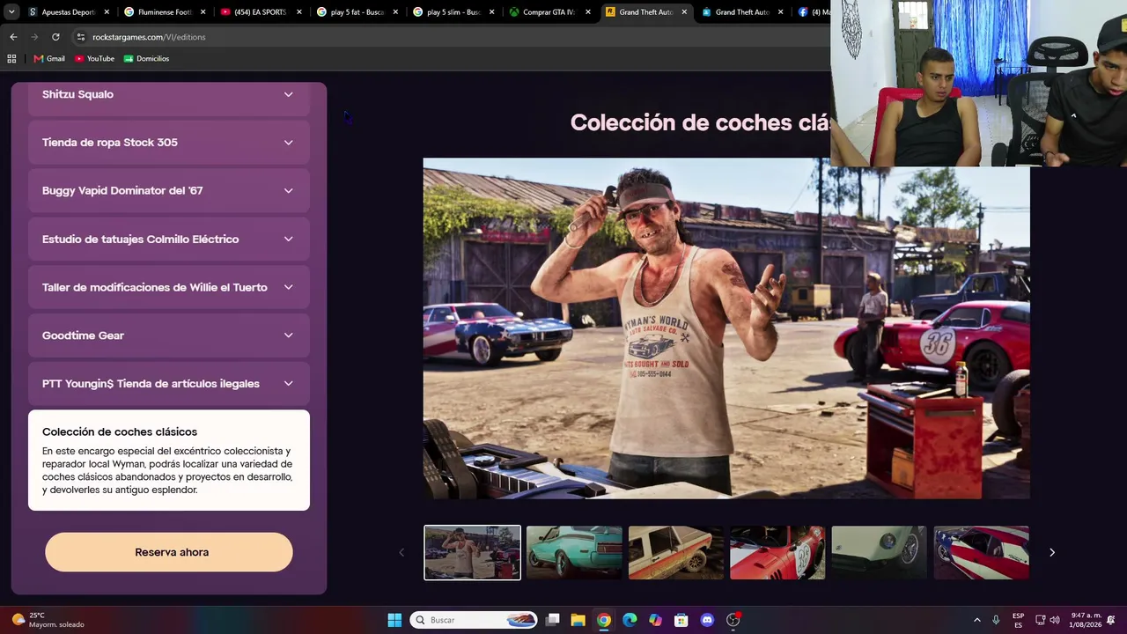Image resolution: width=1127 pixels, height=634 pixels.
Task: Select the teal classic car thumbnail
Action: [574, 553]
